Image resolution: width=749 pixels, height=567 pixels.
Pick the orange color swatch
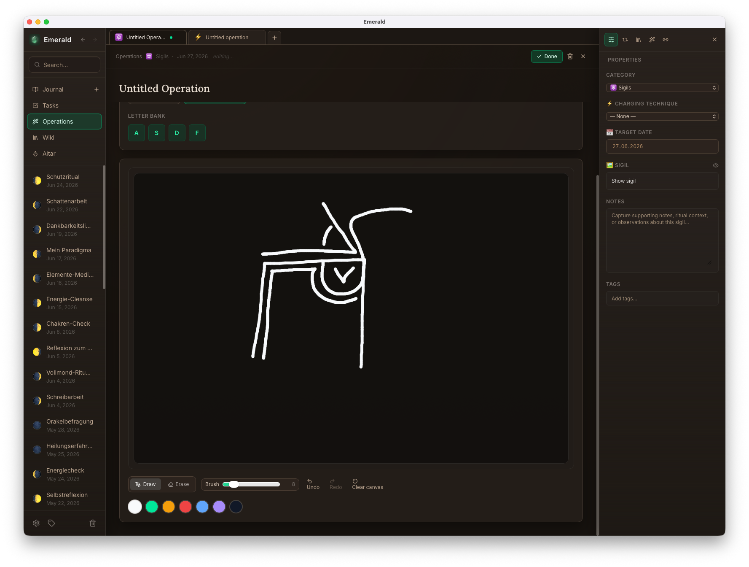tap(169, 507)
